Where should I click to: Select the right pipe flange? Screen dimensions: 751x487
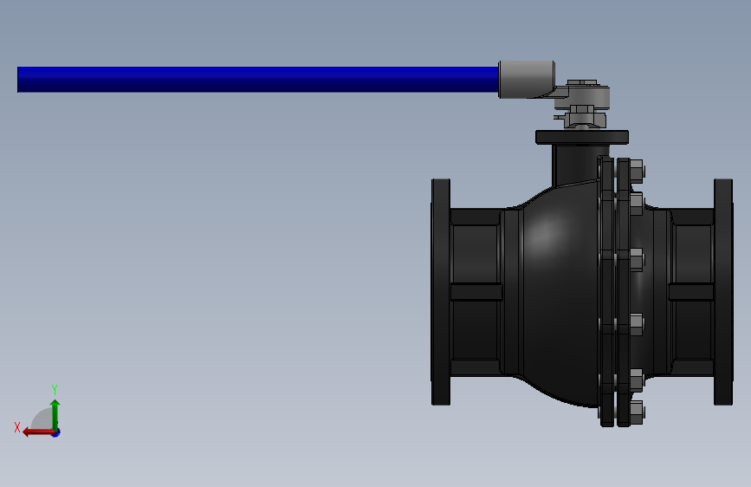click(x=723, y=292)
